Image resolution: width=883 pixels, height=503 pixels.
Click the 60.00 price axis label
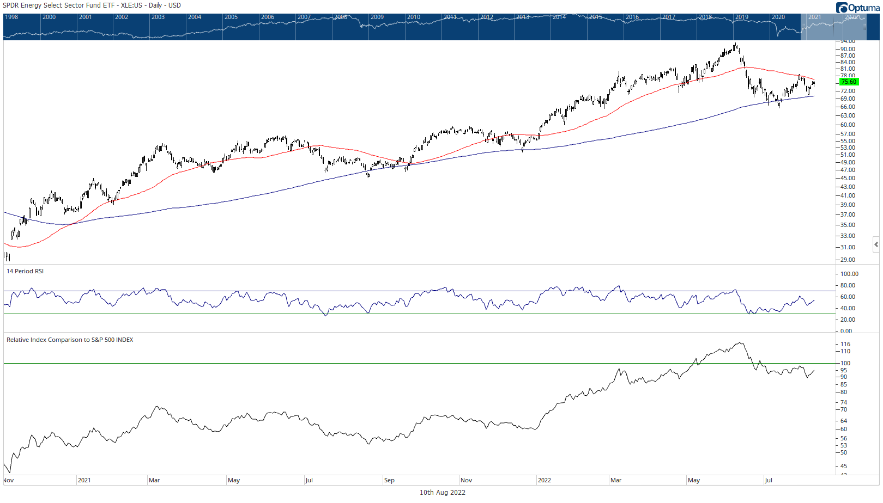[848, 125]
